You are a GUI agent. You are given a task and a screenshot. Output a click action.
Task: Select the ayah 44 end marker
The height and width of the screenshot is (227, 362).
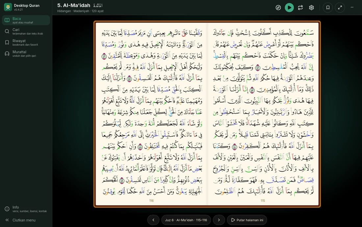[x=234, y=146]
